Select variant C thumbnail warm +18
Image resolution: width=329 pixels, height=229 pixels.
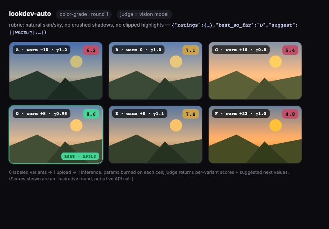pos(255,71)
